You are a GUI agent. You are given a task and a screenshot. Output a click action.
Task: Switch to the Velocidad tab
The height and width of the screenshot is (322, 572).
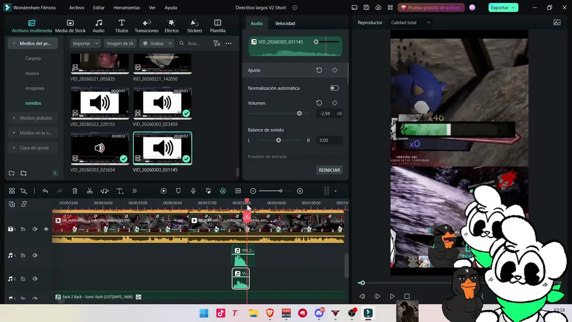pyautogui.click(x=285, y=23)
